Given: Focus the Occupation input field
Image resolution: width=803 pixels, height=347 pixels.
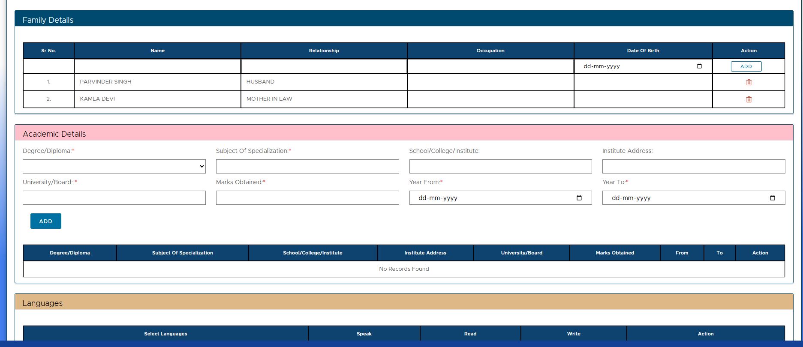Looking at the screenshot, I should click(490, 66).
